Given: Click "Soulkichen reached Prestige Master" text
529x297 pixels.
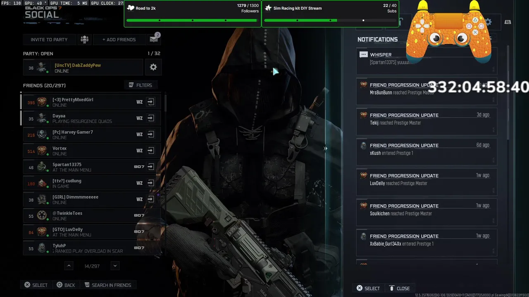Looking at the screenshot, I should (401, 214).
